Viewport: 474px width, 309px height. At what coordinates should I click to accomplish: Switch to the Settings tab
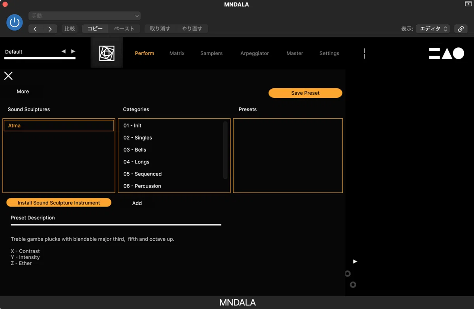click(x=329, y=53)
